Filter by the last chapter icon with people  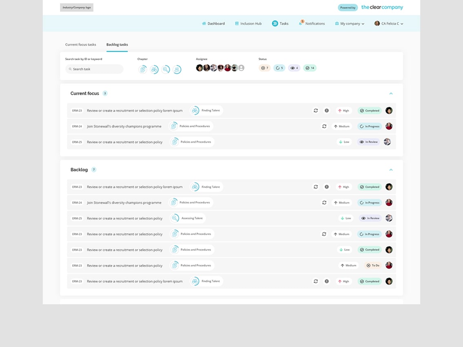[177, 70]
